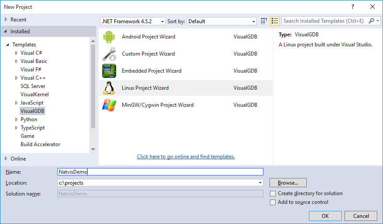Expand the Visual C# node arrow
Screen dimensions: 383x224
pos(16,53)
